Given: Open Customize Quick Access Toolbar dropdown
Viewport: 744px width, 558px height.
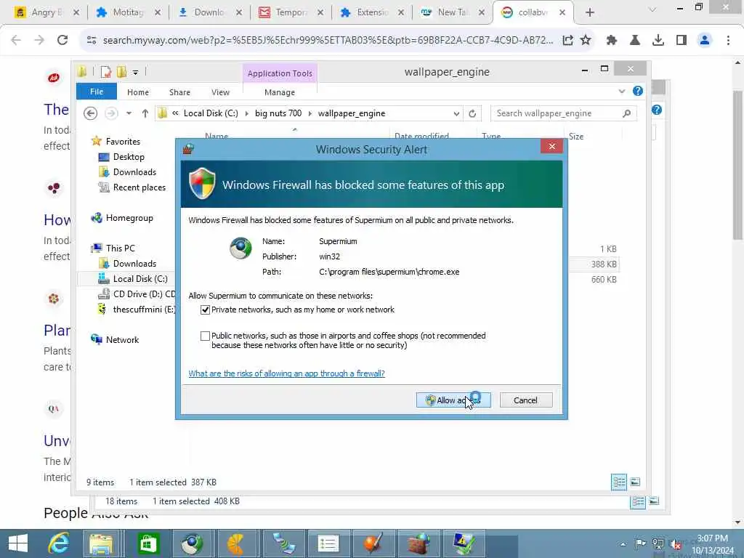Looking at the screenshot, I should tap(135, 73).
